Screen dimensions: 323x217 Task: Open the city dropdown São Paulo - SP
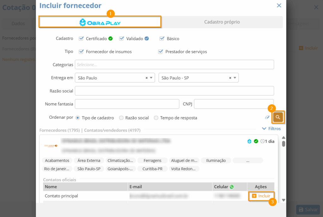pos(235,78)
